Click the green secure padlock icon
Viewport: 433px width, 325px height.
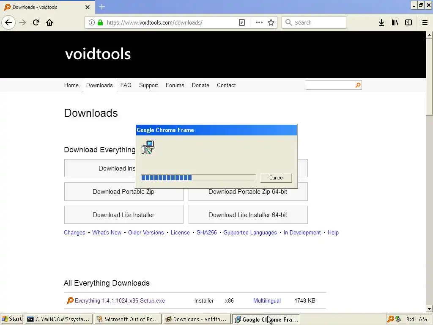click(x=100, y=22)
